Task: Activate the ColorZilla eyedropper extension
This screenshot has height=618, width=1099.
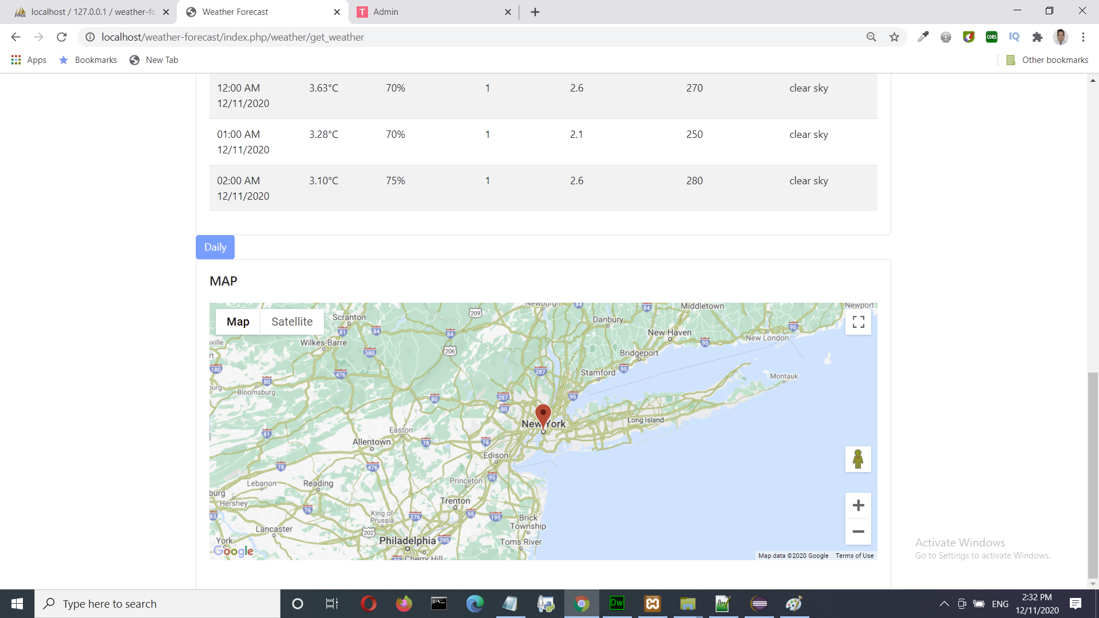Action: 923,37
